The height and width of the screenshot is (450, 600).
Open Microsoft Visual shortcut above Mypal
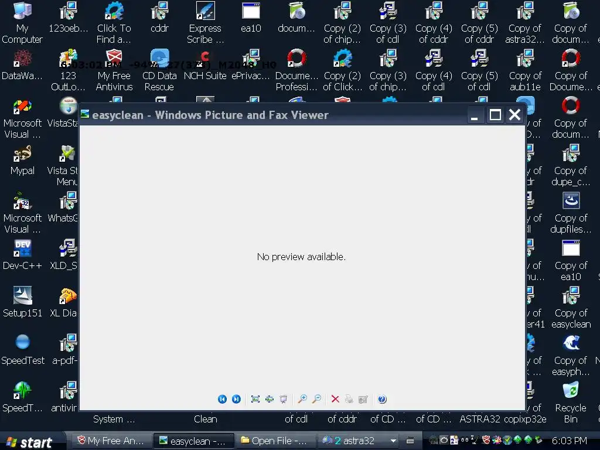click(22, 118)
